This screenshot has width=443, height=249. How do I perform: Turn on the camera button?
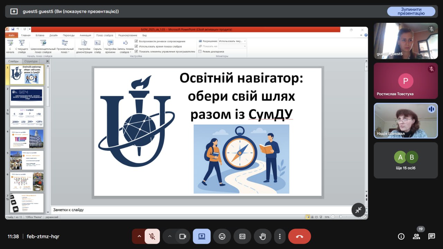coord(183,237)
